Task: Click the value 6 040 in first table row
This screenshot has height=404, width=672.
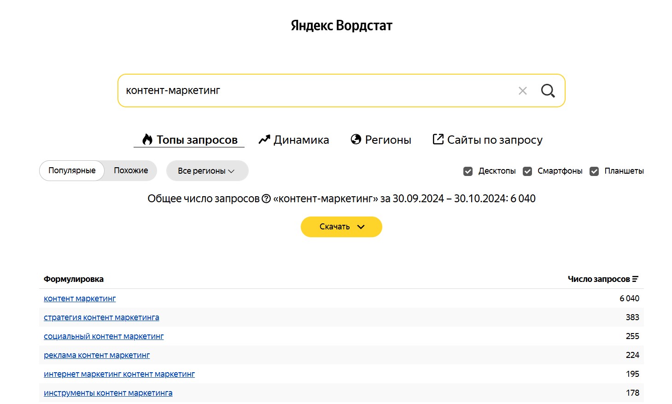Action: pyautogui.click(x=629, y=299)
